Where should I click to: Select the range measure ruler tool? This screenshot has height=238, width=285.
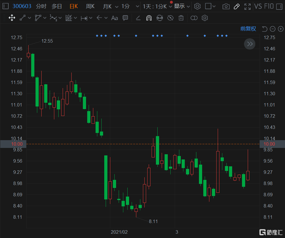click(84, 18)
